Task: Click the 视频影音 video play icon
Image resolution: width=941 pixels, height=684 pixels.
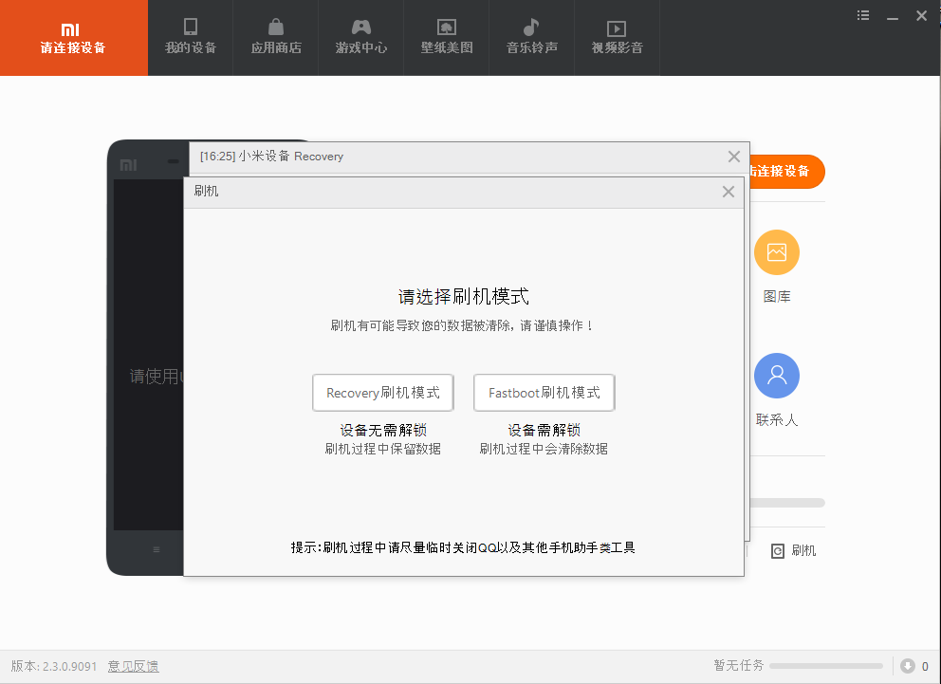Action: point(617,28)
